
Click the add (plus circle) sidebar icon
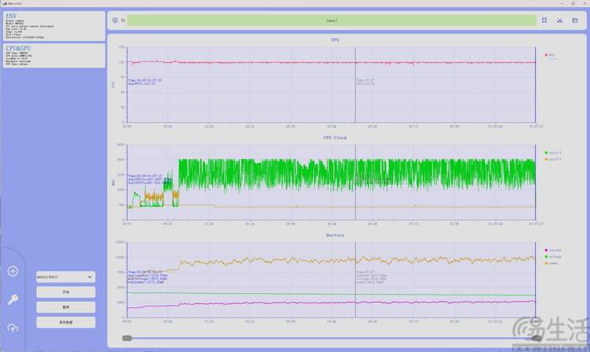(13, 272)
